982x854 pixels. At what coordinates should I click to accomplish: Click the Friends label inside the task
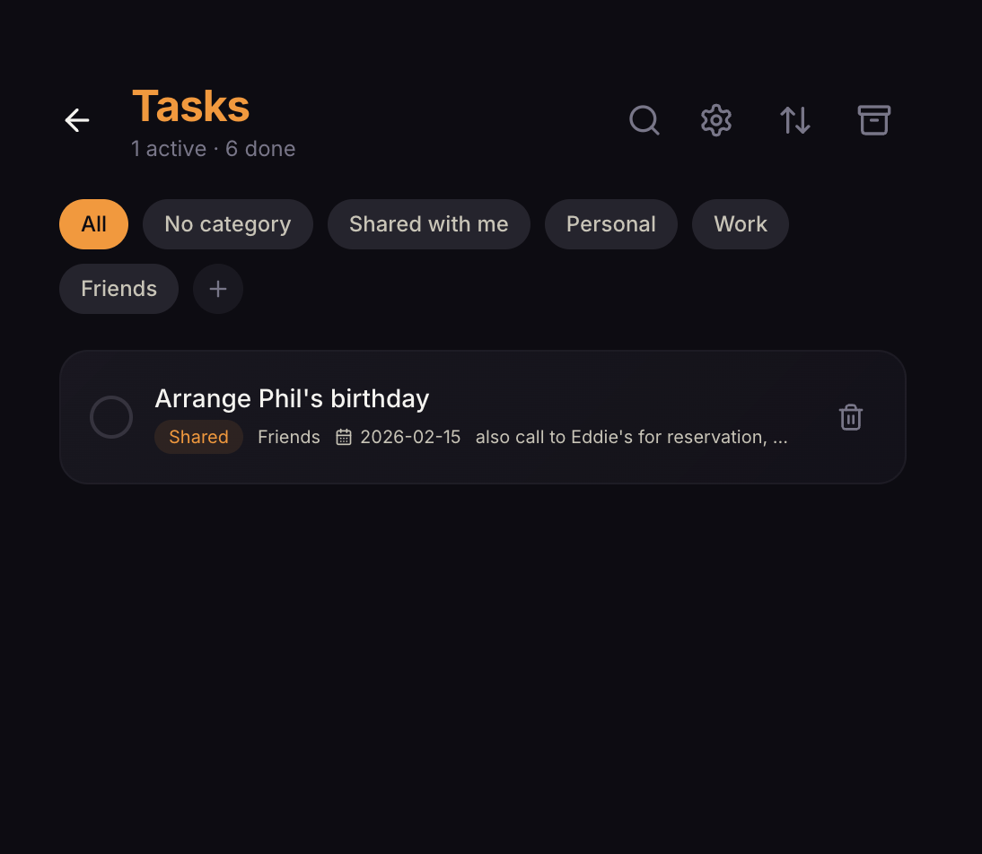pyautogui.click(x=288, y=437)
